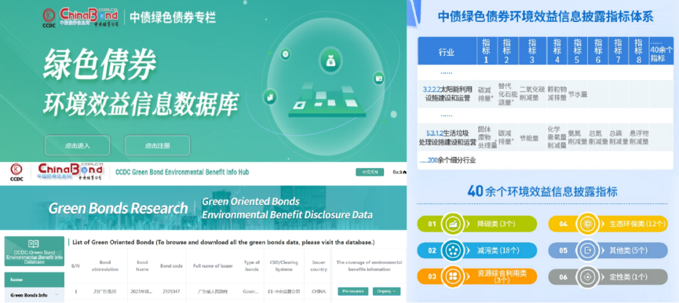Select the 降碳类 (3个) green pill label

495,224
